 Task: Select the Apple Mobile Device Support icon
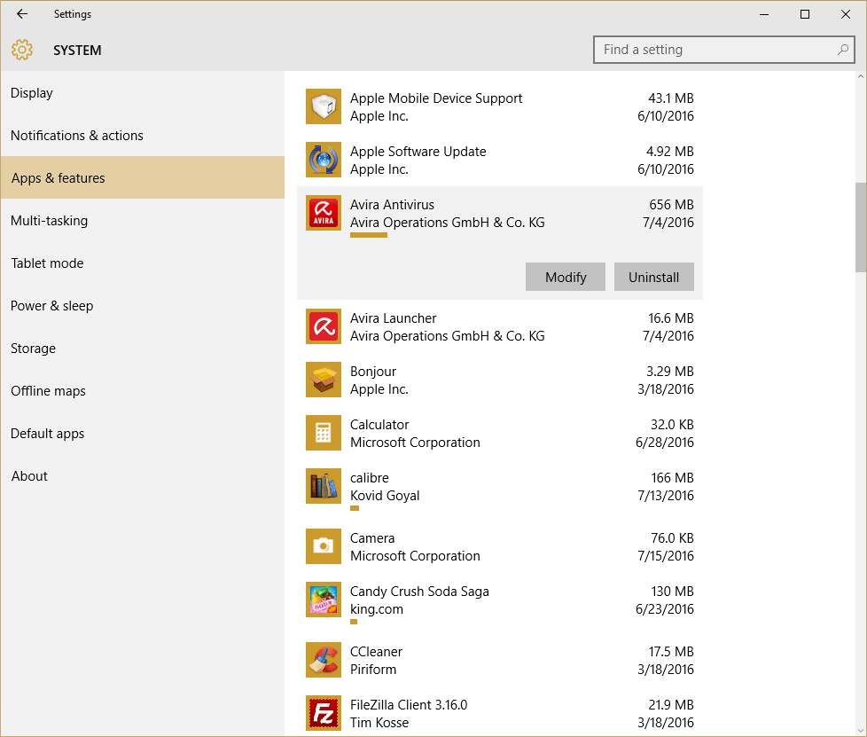pos(324,106)
